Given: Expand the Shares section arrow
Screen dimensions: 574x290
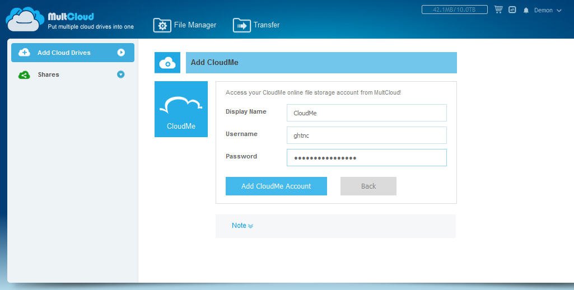Looking at the screenshot, I should (x=120, y=74).
